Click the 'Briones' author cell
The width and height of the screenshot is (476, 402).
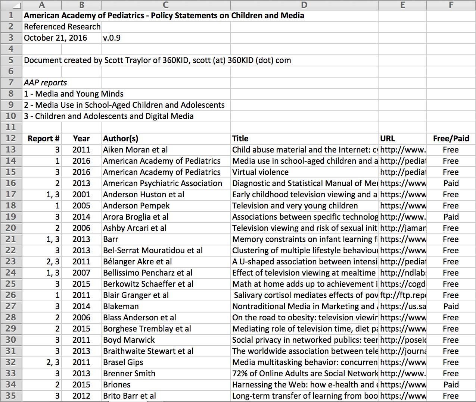coord(166,384)
